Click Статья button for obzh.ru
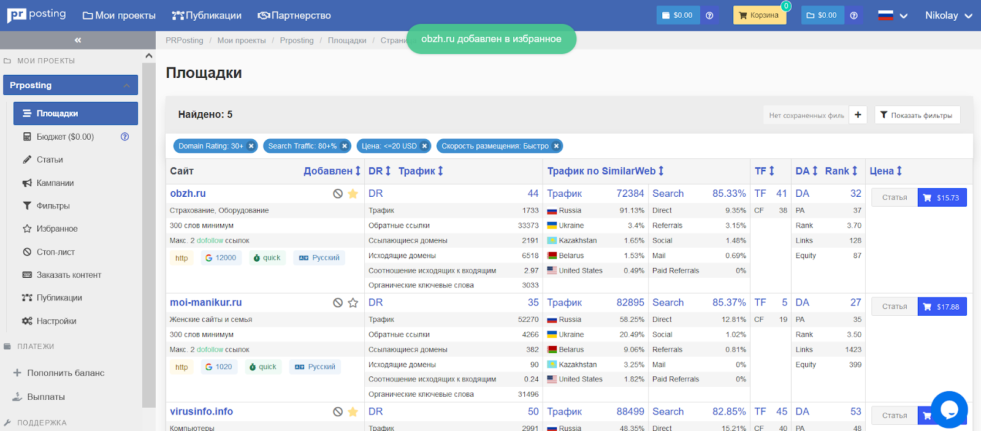The width and height of the screenshot is (981, 431). (895, 197)
